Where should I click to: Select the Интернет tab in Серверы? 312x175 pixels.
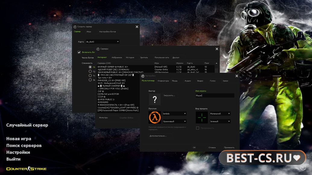click(102, 57)
